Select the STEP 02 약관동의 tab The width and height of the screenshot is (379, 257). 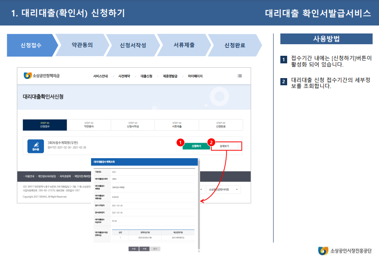click(89, 125)
